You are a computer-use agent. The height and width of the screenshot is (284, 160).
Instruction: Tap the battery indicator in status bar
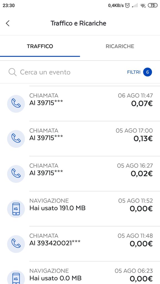coord(153,6)
